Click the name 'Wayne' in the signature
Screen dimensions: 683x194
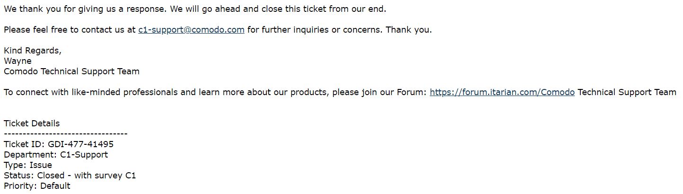point(18,61)
